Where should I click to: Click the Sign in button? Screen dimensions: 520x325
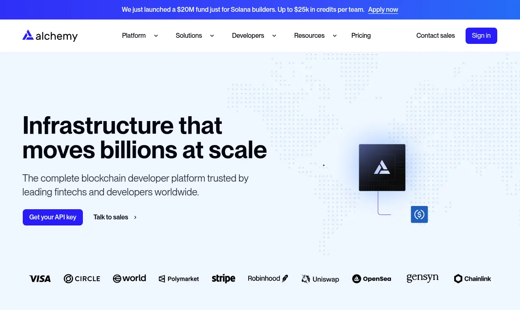click(x=481, y=36)
